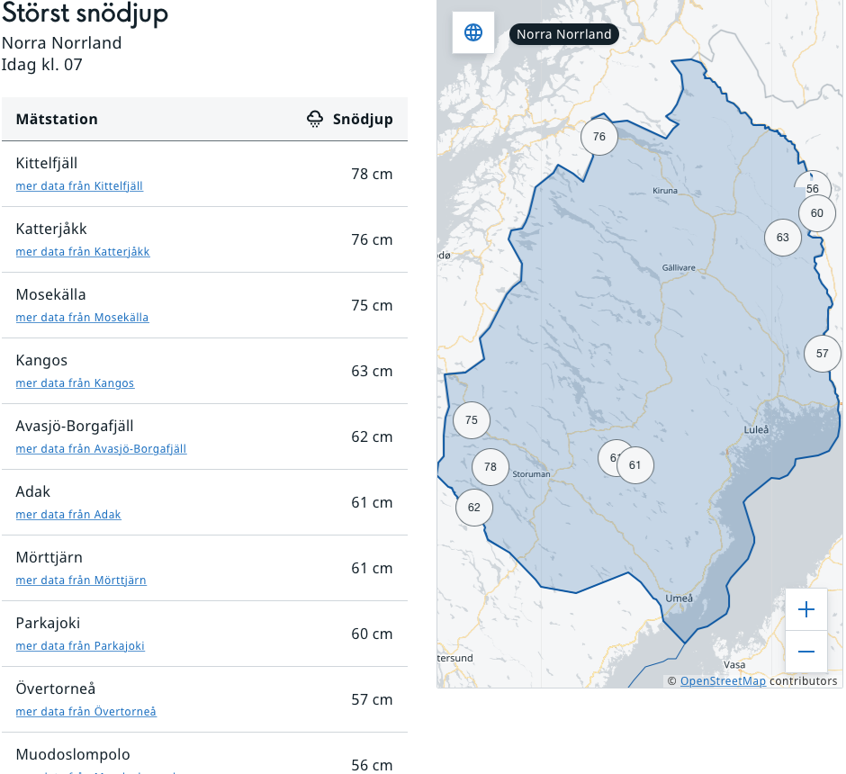Viewport: 846px width, 774px height.
Task: Click the OpenStreetMap attribution link
Action: pos(723,681)
